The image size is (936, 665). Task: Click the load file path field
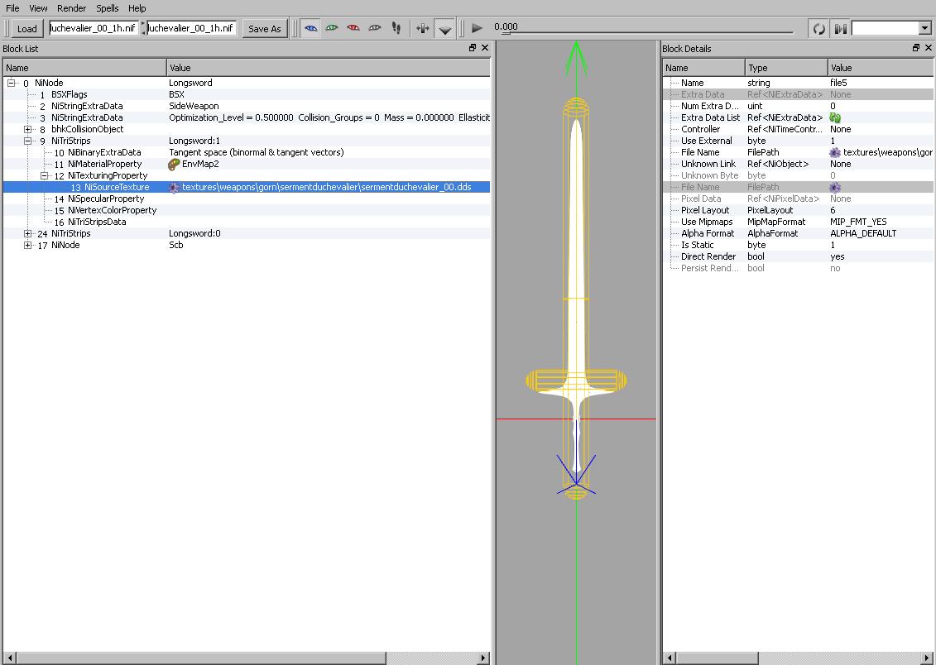tap(94, 28)
